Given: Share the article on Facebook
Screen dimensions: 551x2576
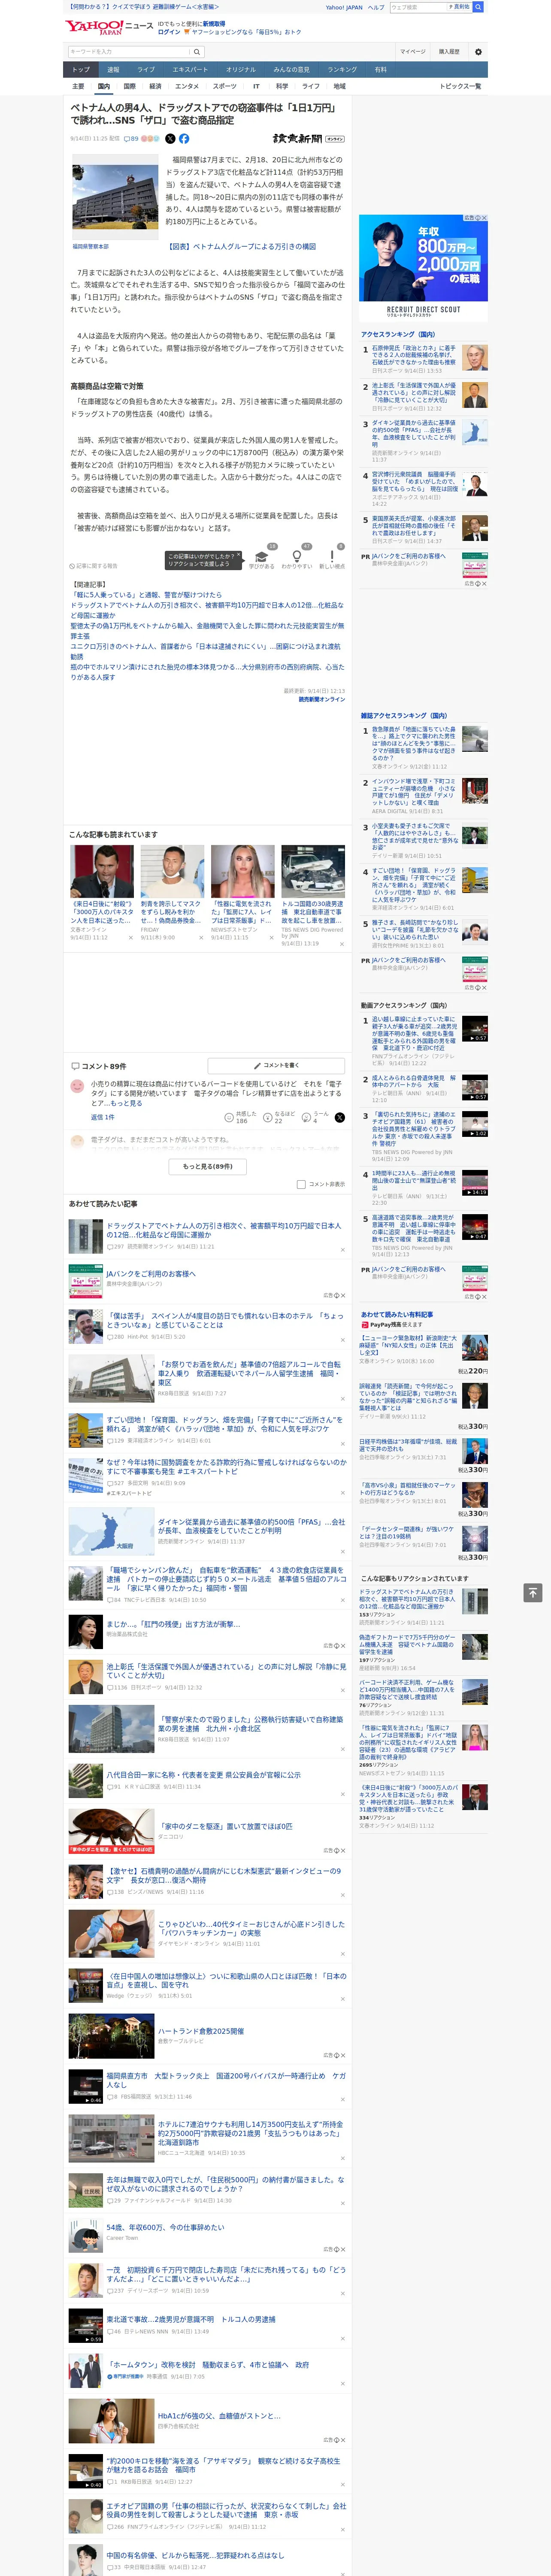Looking at the screenshot, I should click(x=184, y=139).
